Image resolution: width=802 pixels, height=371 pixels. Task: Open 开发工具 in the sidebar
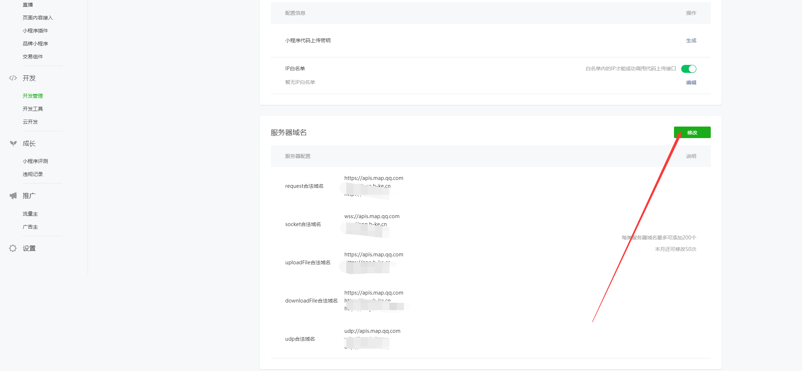[x=33, y=109]
